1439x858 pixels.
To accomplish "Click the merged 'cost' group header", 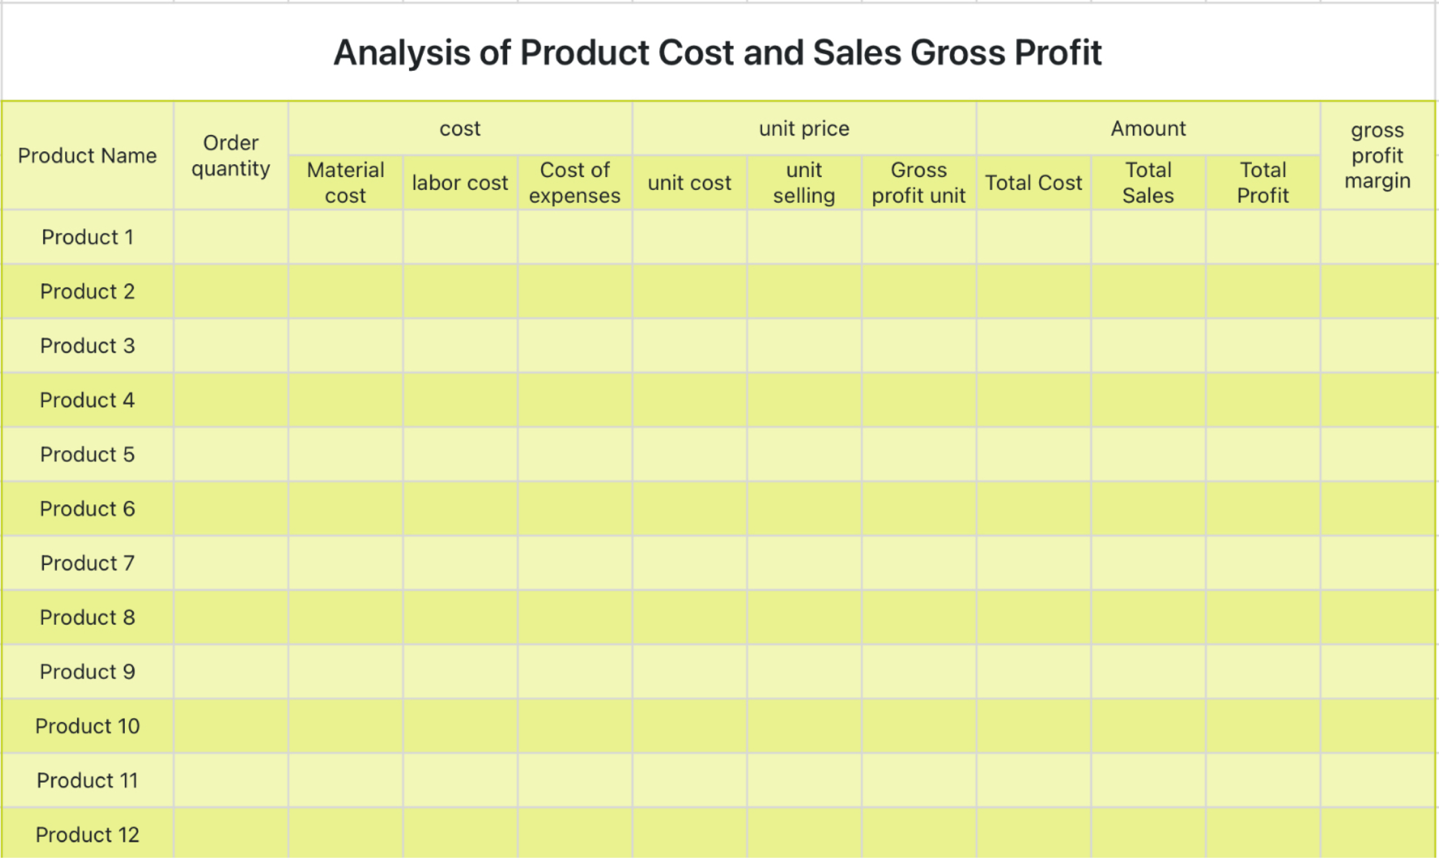I will pos(460,128).
